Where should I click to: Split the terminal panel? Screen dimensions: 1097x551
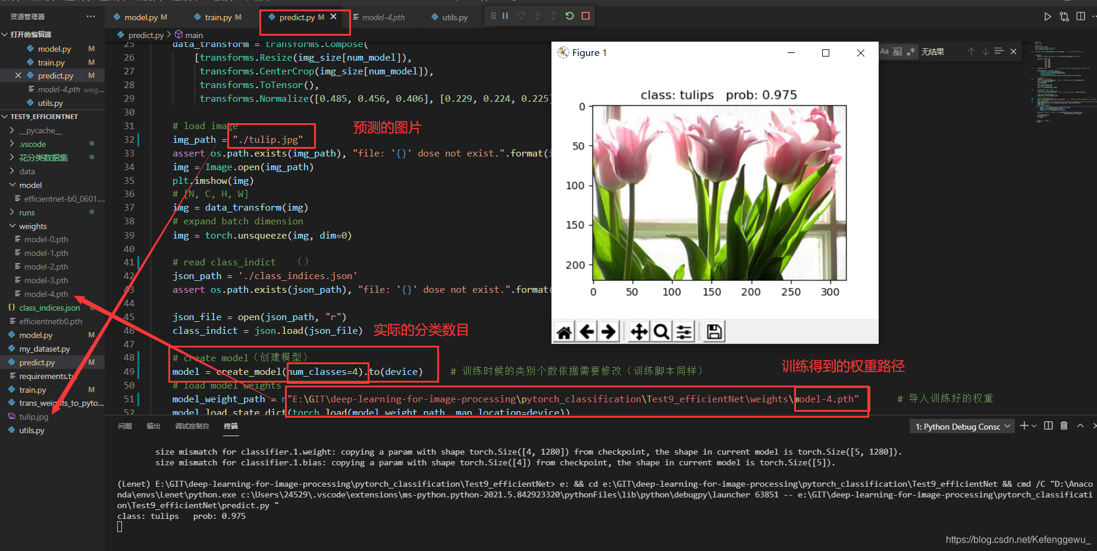click(1048, 425)
